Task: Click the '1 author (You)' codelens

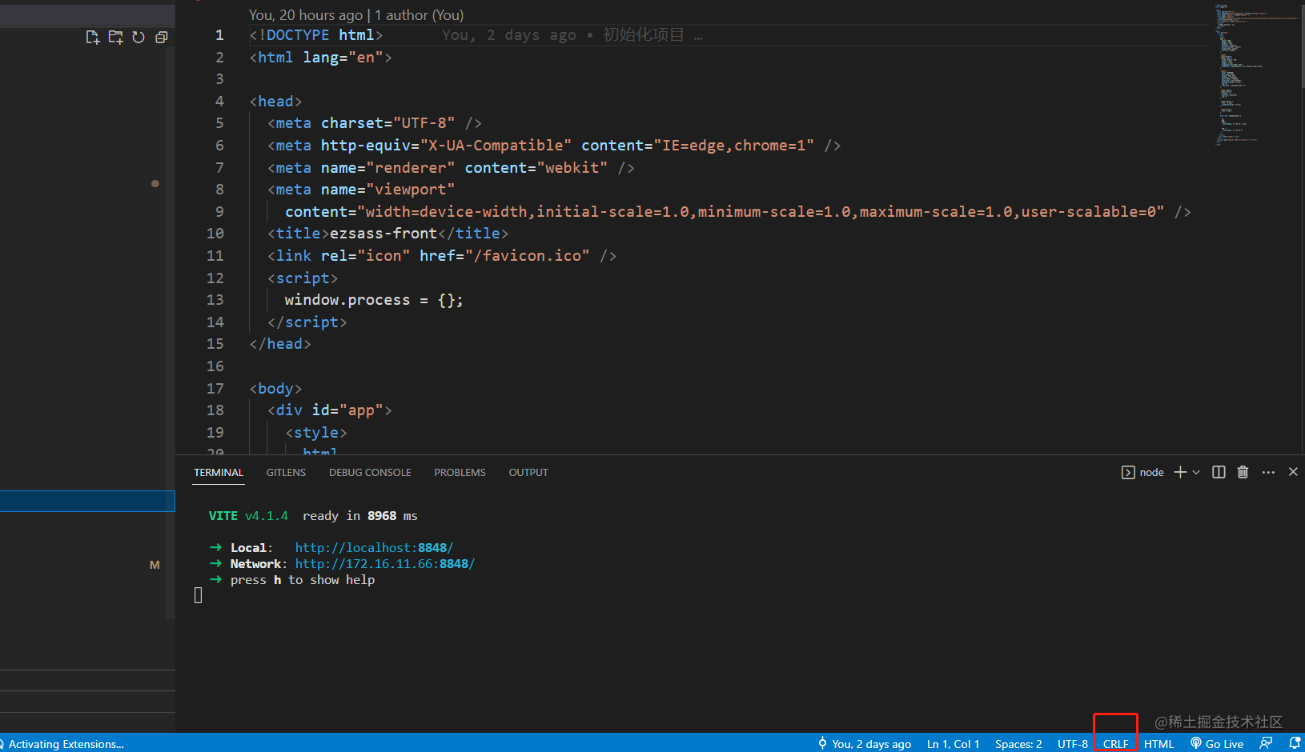Action: click(419, 14)
